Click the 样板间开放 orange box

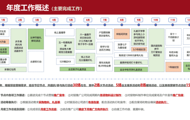pyautogui.click(x=122, y=34)
